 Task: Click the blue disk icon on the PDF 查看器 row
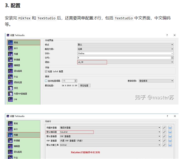point(170,141)
